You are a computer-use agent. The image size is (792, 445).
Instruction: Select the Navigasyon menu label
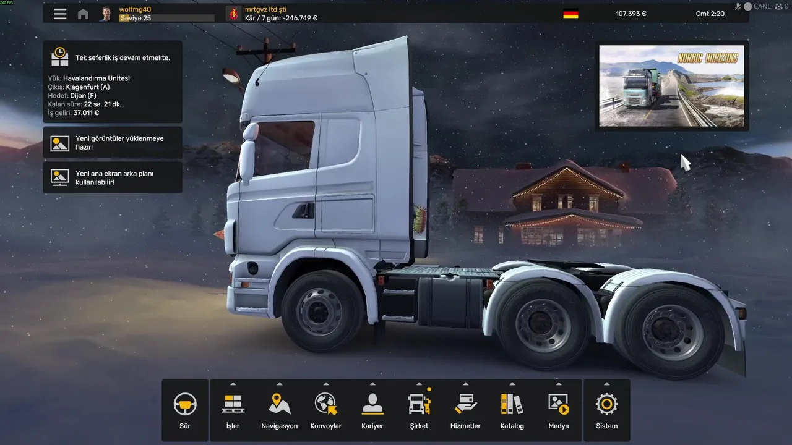(x=280, y=426)
